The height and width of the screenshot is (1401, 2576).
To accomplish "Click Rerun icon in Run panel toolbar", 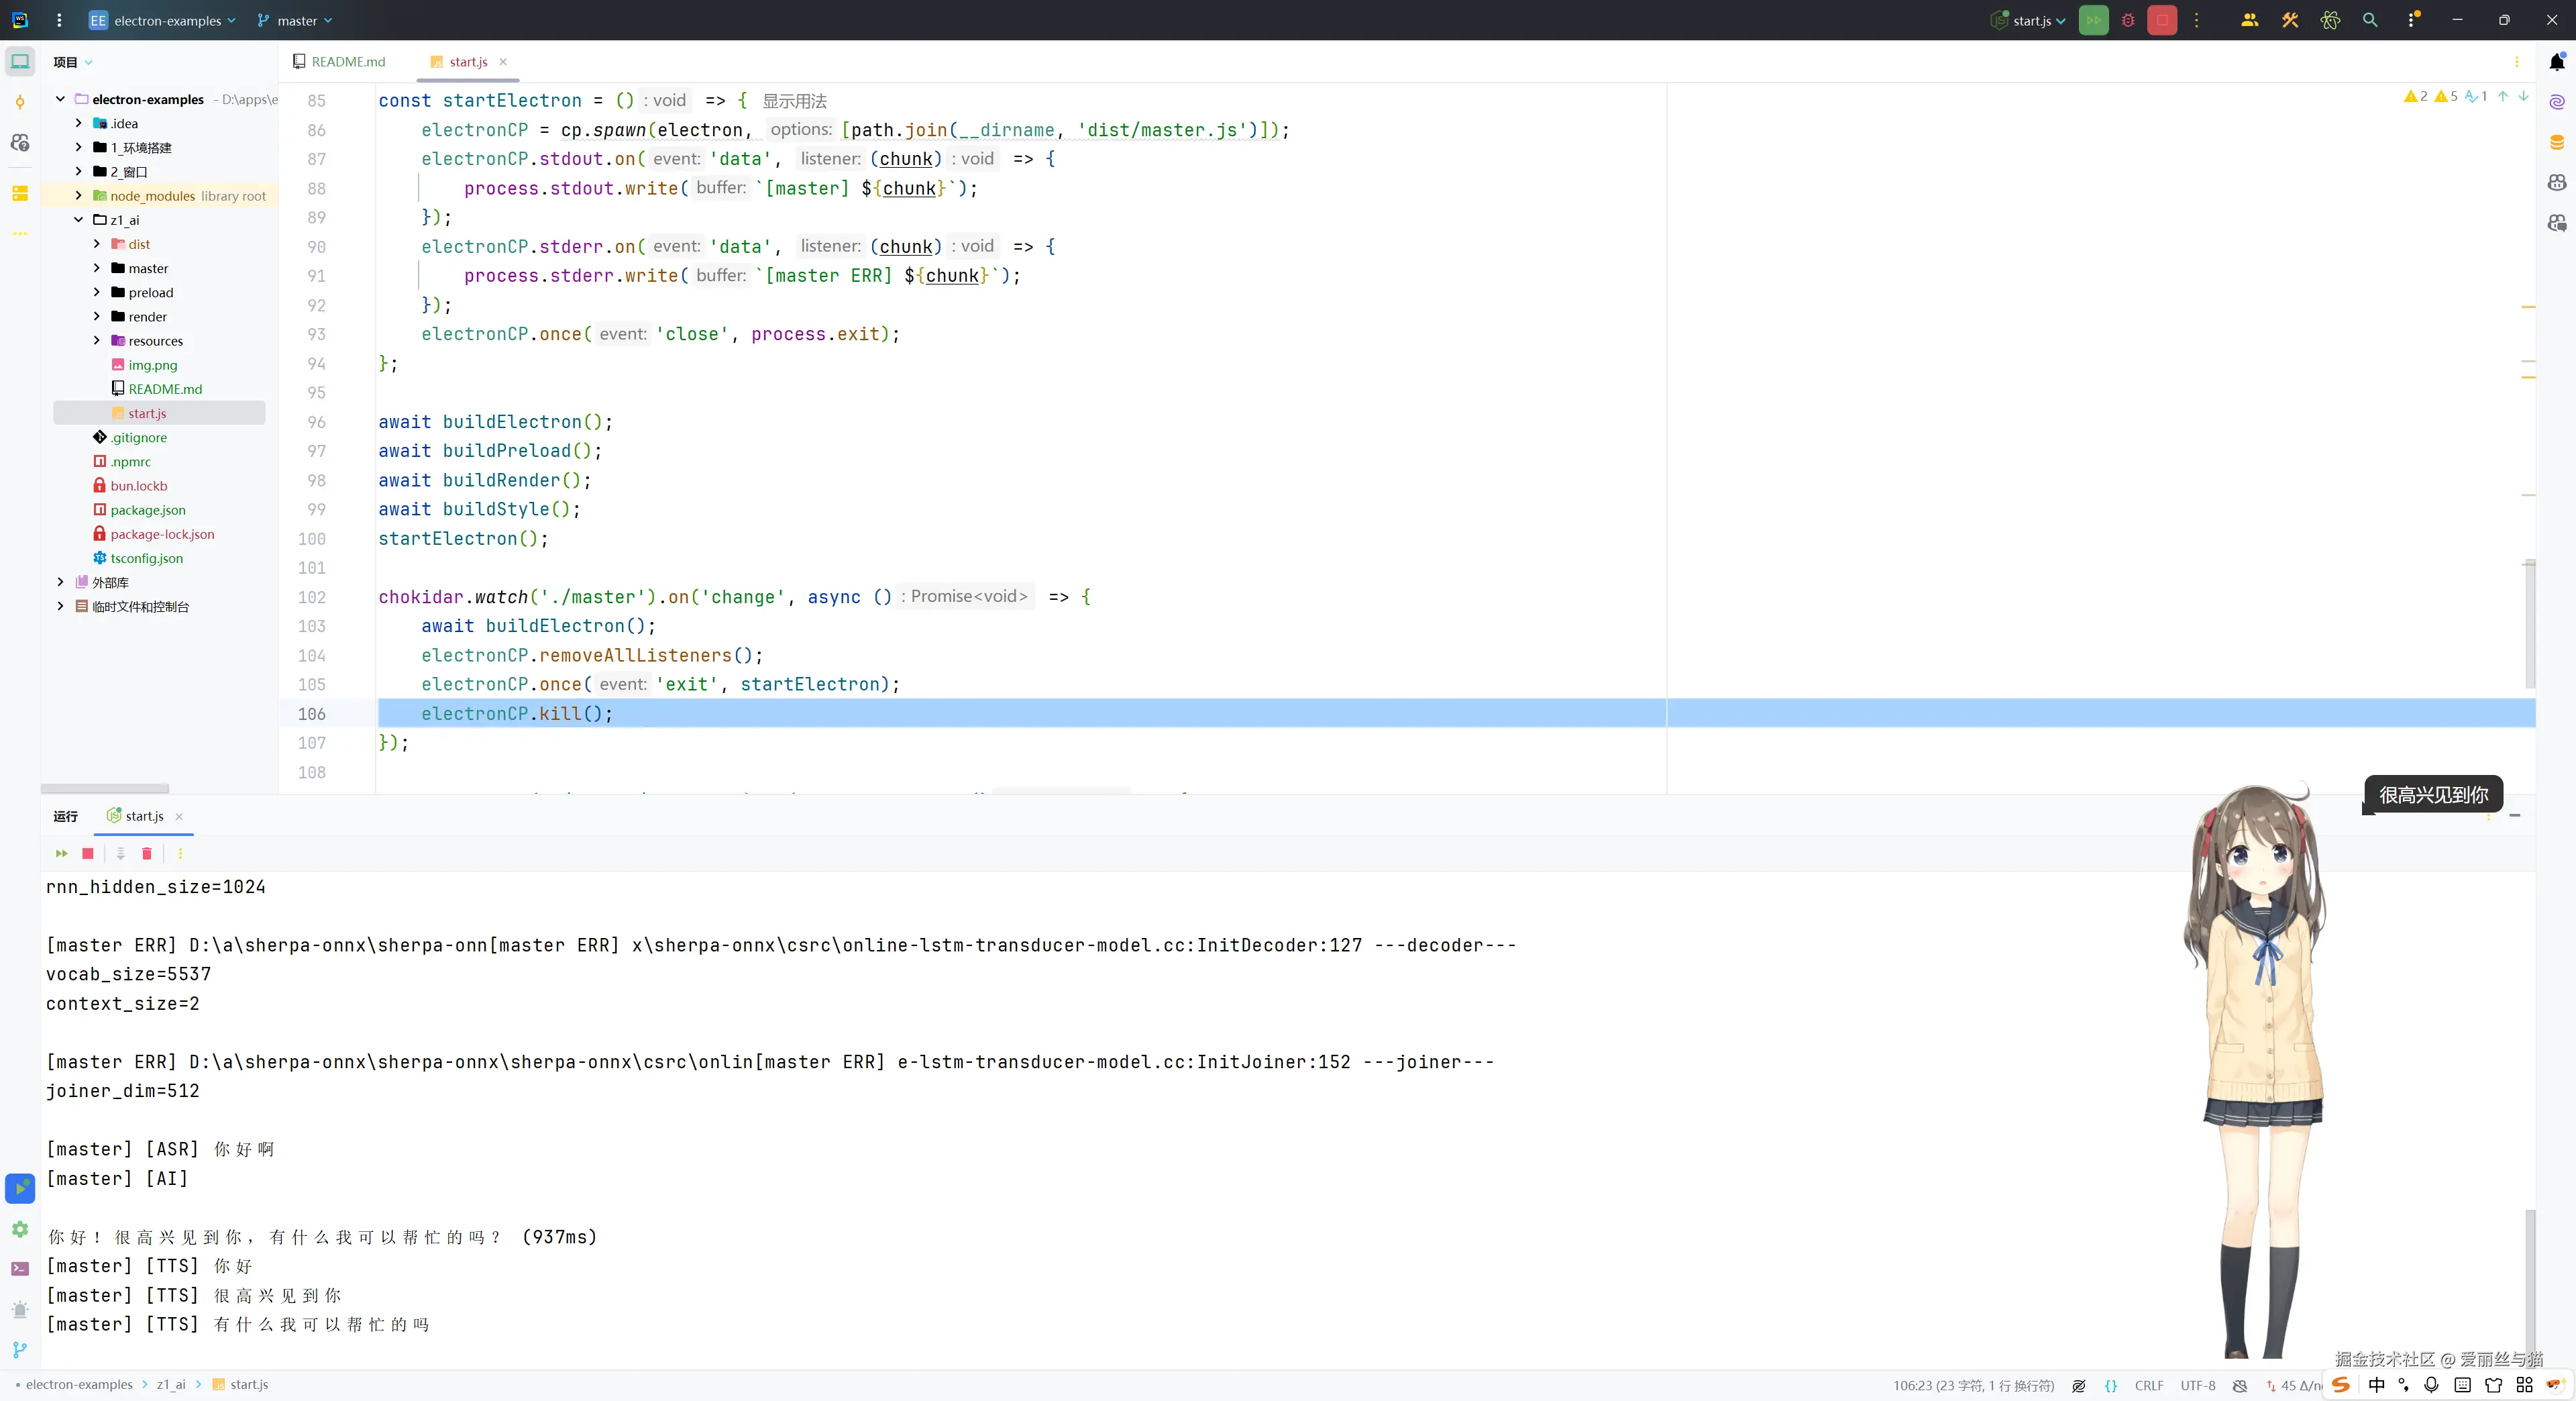I will point(62,853).
